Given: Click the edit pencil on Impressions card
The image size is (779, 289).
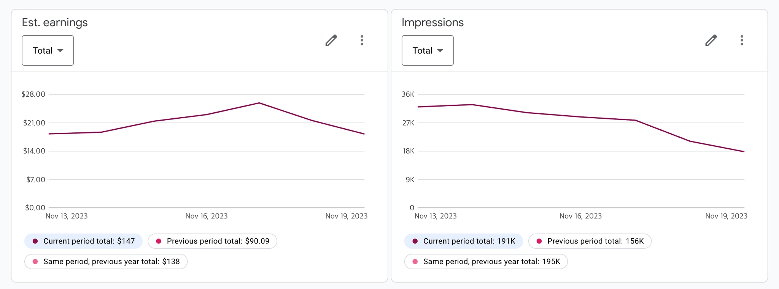Looking at the screenshot, I should (x=711, y=41).
